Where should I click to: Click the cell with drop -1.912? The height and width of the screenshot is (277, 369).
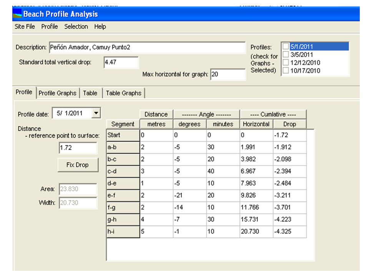click(290, 147)
